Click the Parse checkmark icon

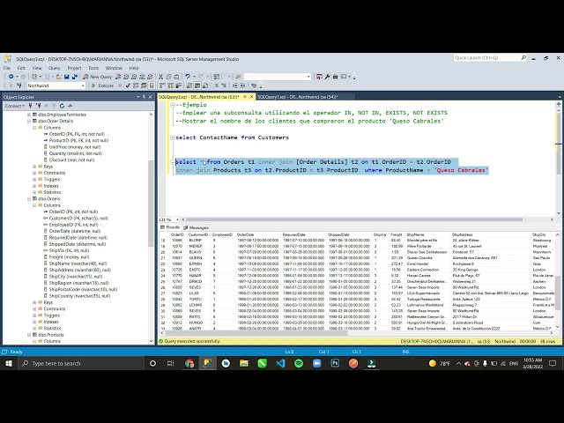128,85
